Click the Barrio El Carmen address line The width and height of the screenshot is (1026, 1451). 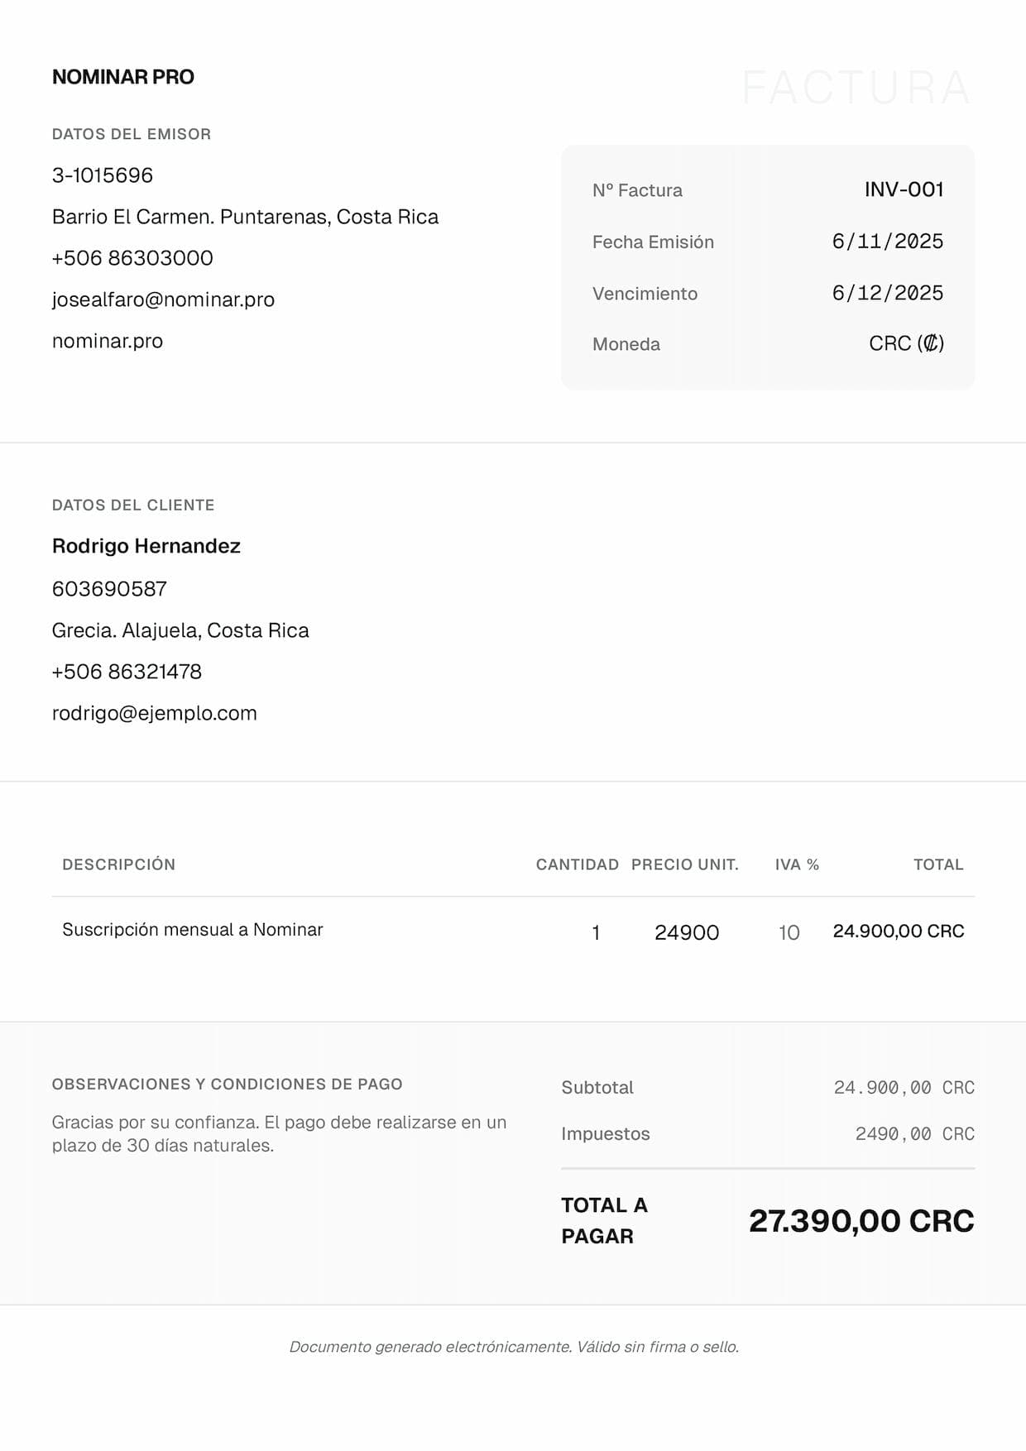point(245,217)
